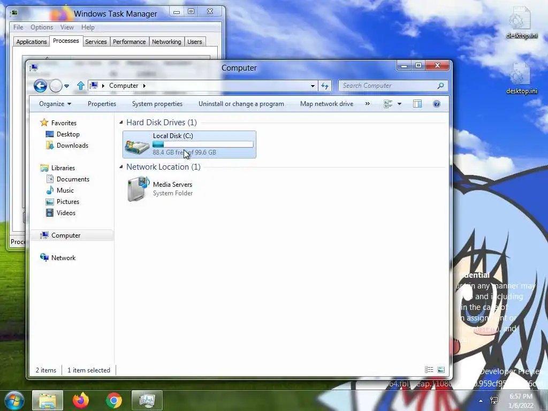The height and width of the screenshot is (411, 548).
Task: Switch to Task Manager Applications tab
Action: tap(32, 42)
